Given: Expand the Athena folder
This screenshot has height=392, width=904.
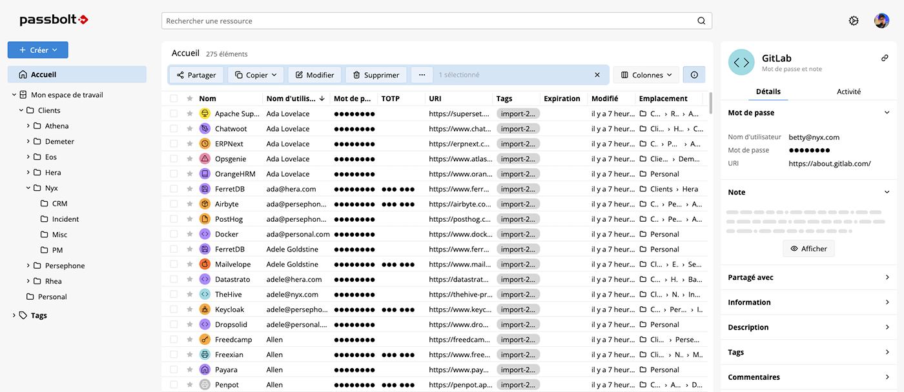Looking at the screenshot, I should (x=28, y=126).
